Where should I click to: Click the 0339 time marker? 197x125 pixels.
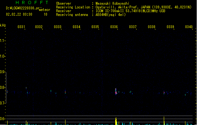[x=170, y=27]
